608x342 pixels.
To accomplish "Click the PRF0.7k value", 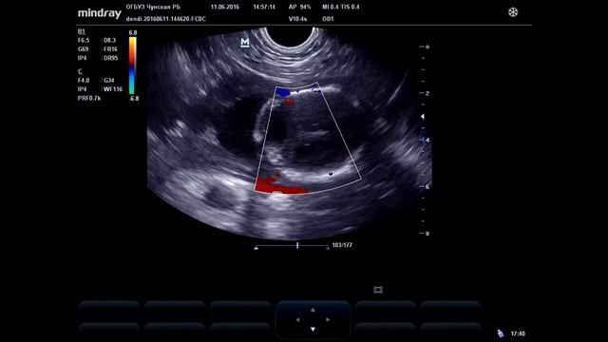I will [x=89, y=98].
